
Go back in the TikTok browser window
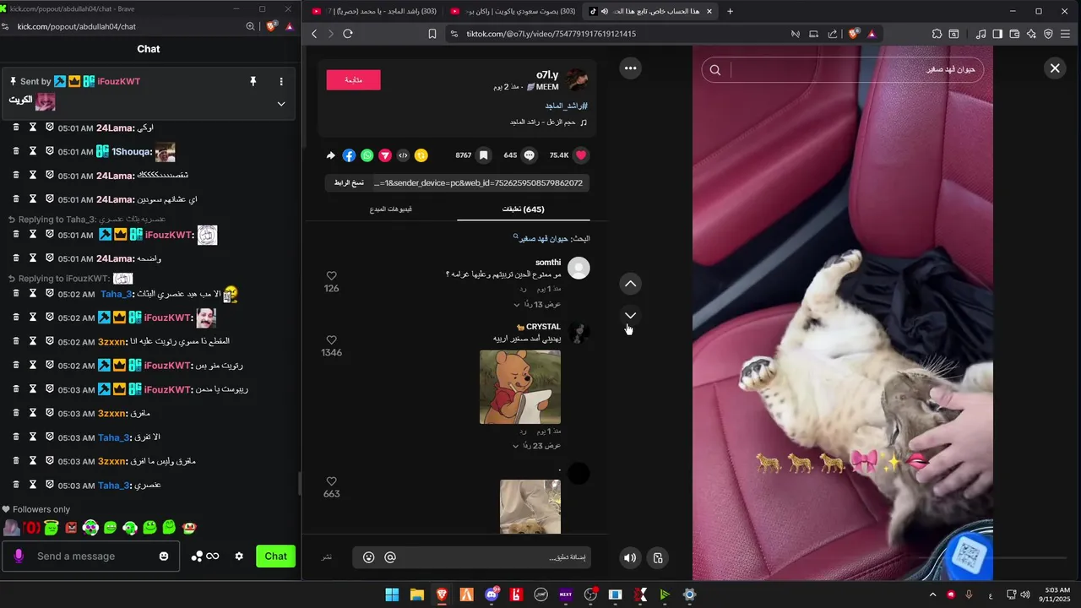pos(314,34)
